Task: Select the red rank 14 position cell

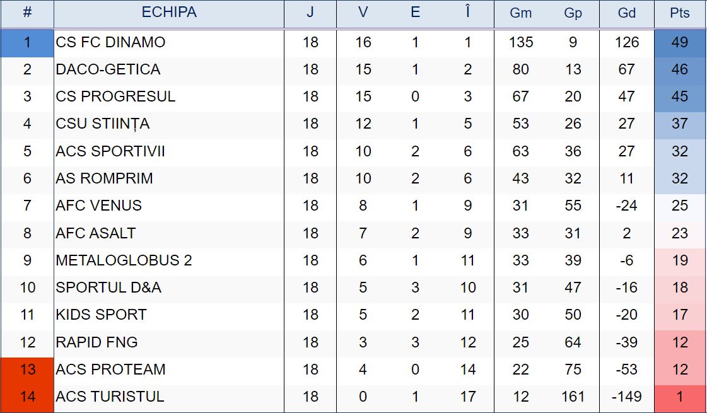Action: [27, 397]
